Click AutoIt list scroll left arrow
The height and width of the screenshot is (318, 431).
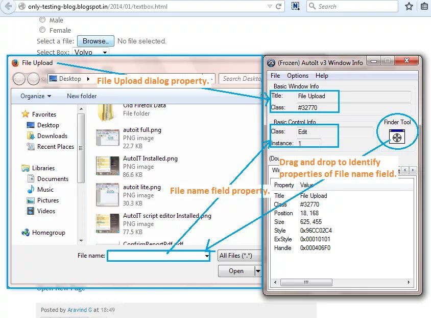[x=275, y=283]
